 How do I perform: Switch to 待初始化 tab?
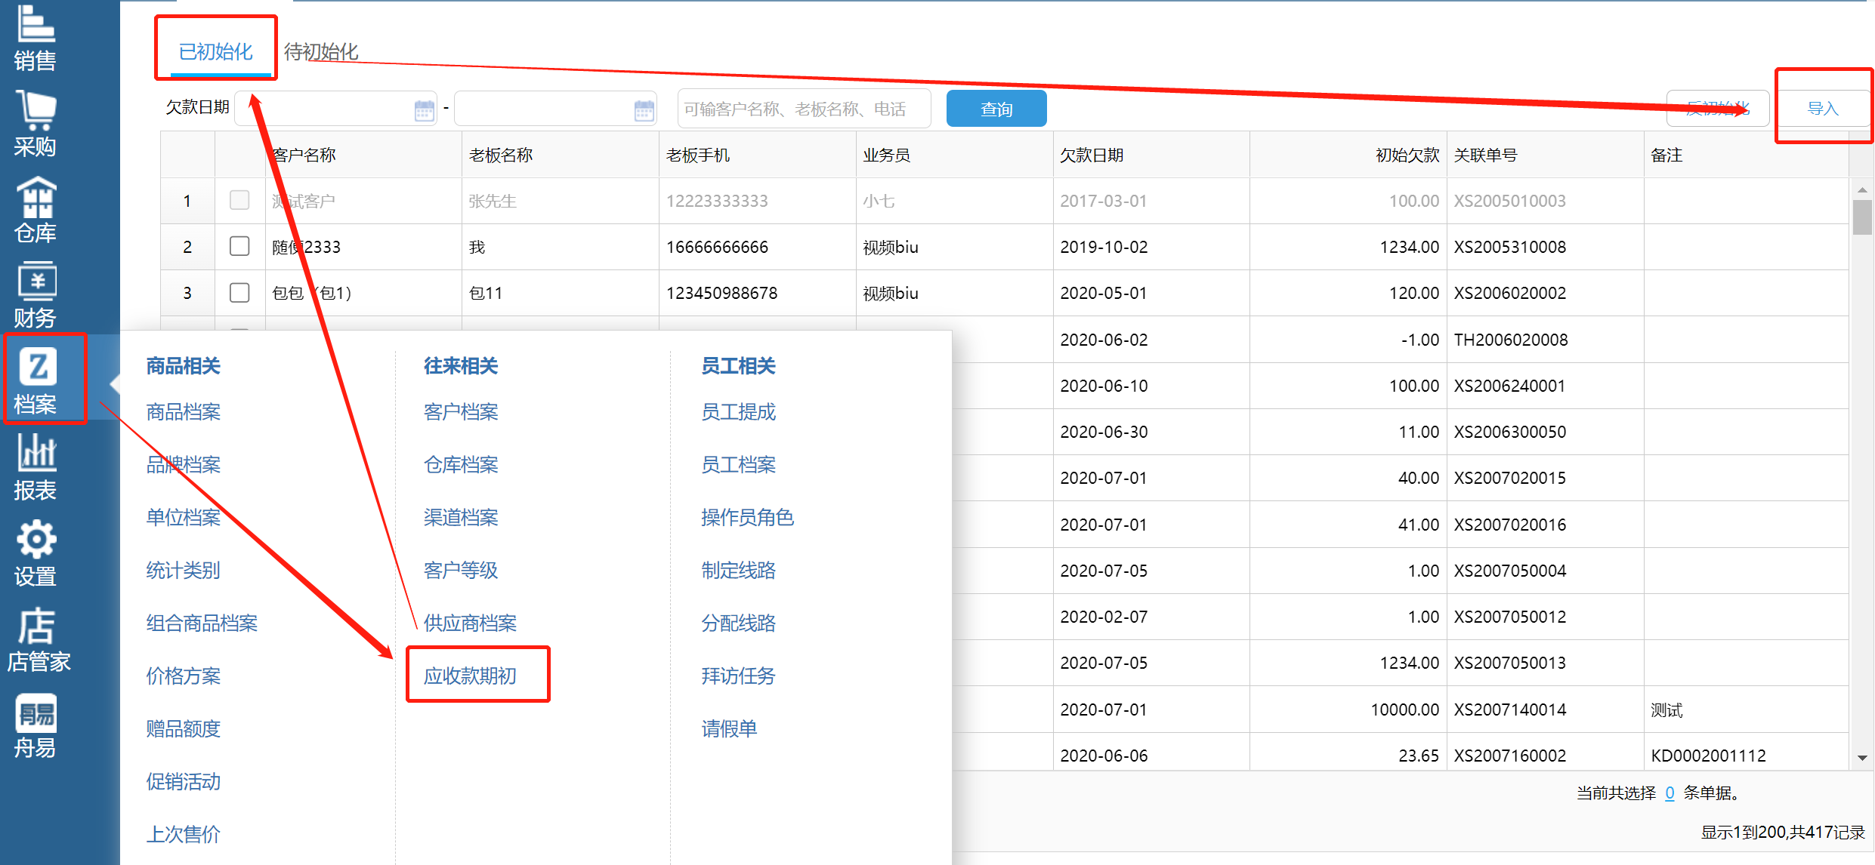click(321, 51)
